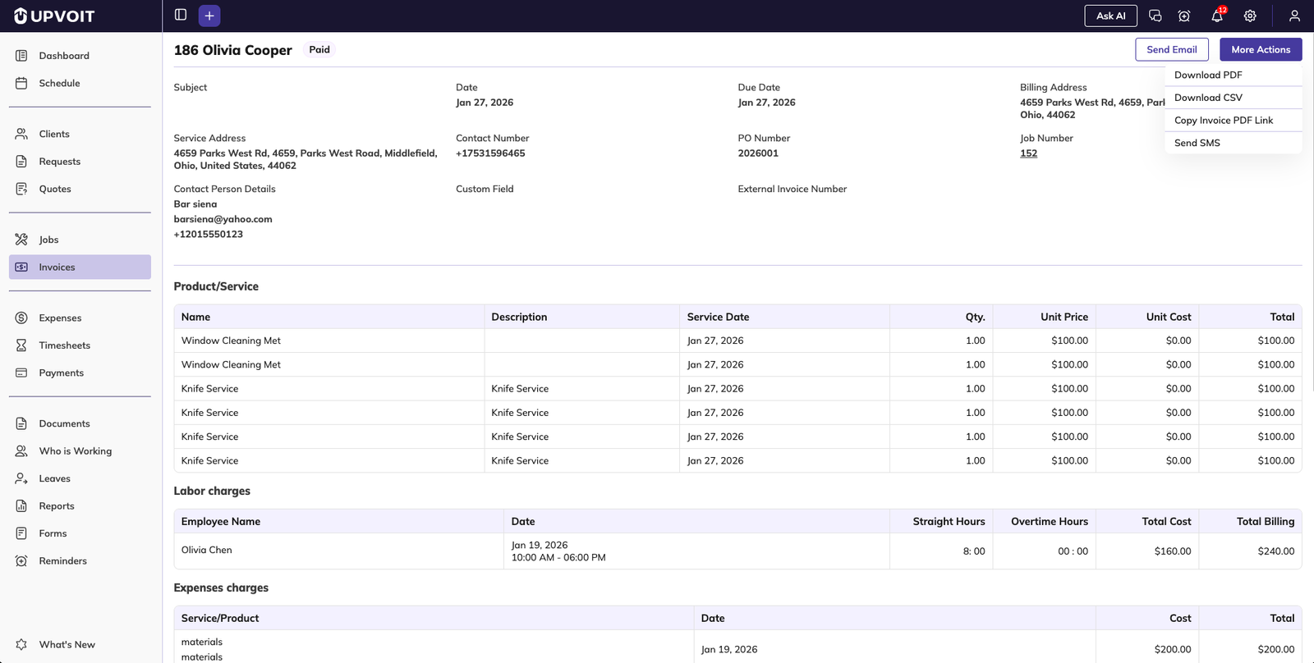Toggle the sidebar panel icon
The image size is (1314, 663).
181,15
